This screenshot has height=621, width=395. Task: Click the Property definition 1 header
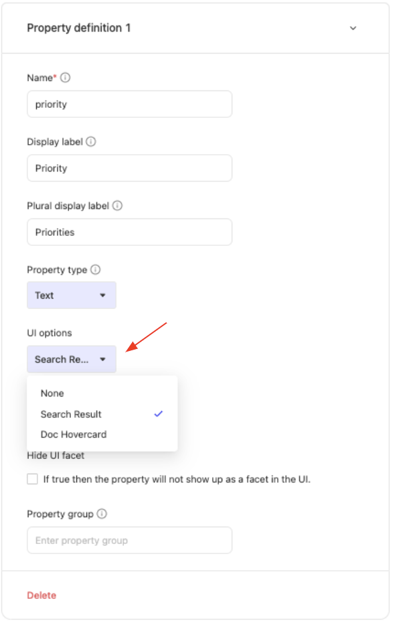pos(78,28)
